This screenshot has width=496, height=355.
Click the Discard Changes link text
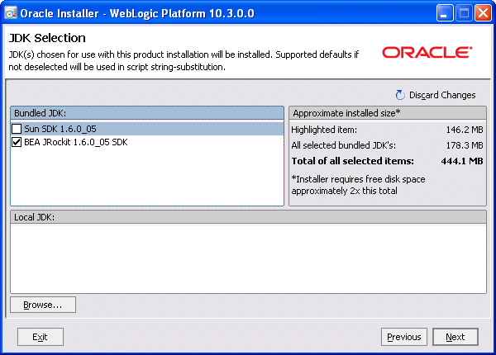(x=442, y=95)
